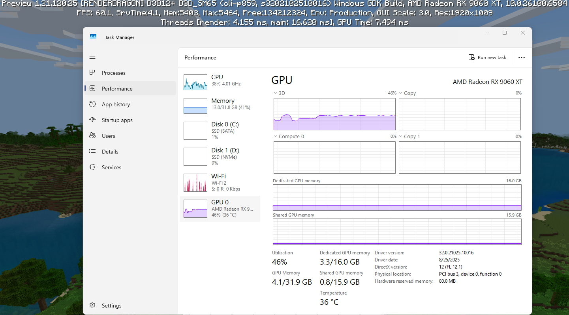Click the CPU entry label
569x315 pixels.
click(217, 77)
